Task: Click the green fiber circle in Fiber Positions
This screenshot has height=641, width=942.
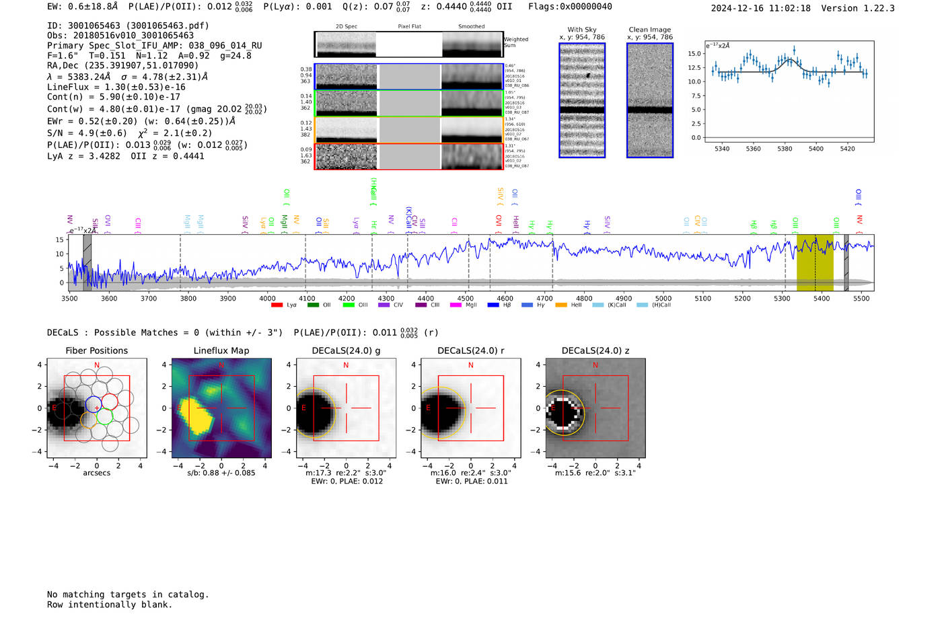Action: [104, 416]
